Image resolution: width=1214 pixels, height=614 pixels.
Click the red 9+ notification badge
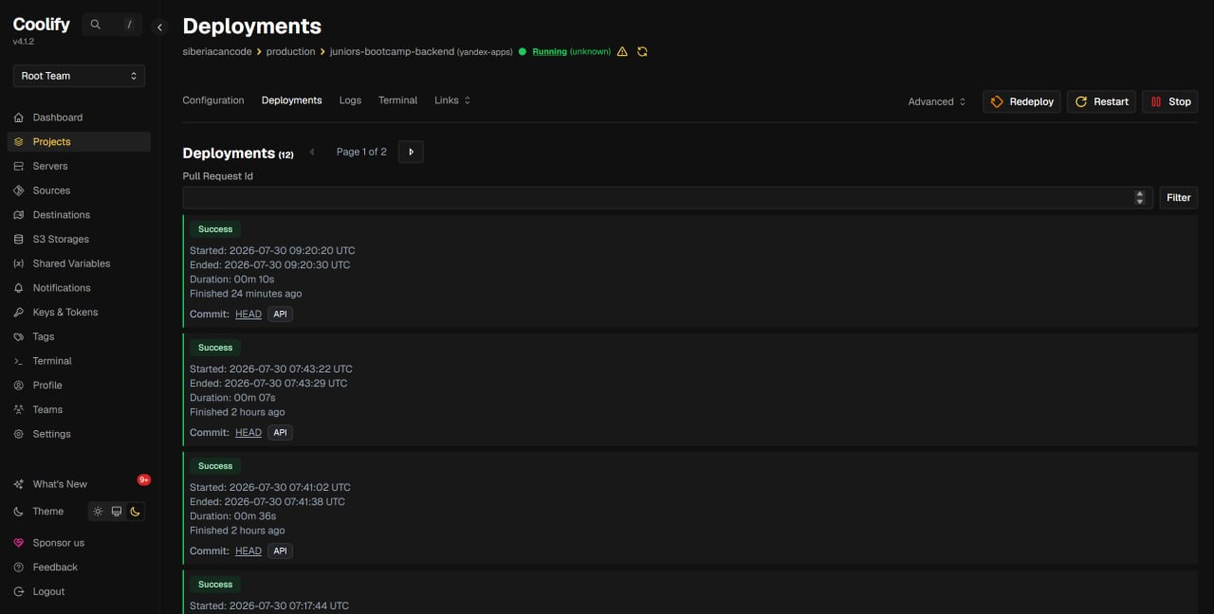click(144, 479)
